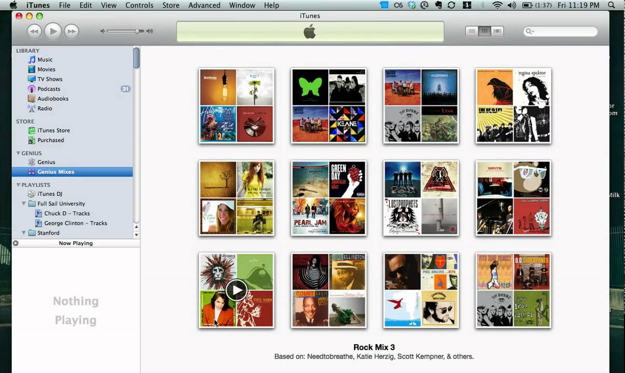Screen dimensions: 625x373
Task: Switch to Cover Flow view
Action: tap(498, 32)
